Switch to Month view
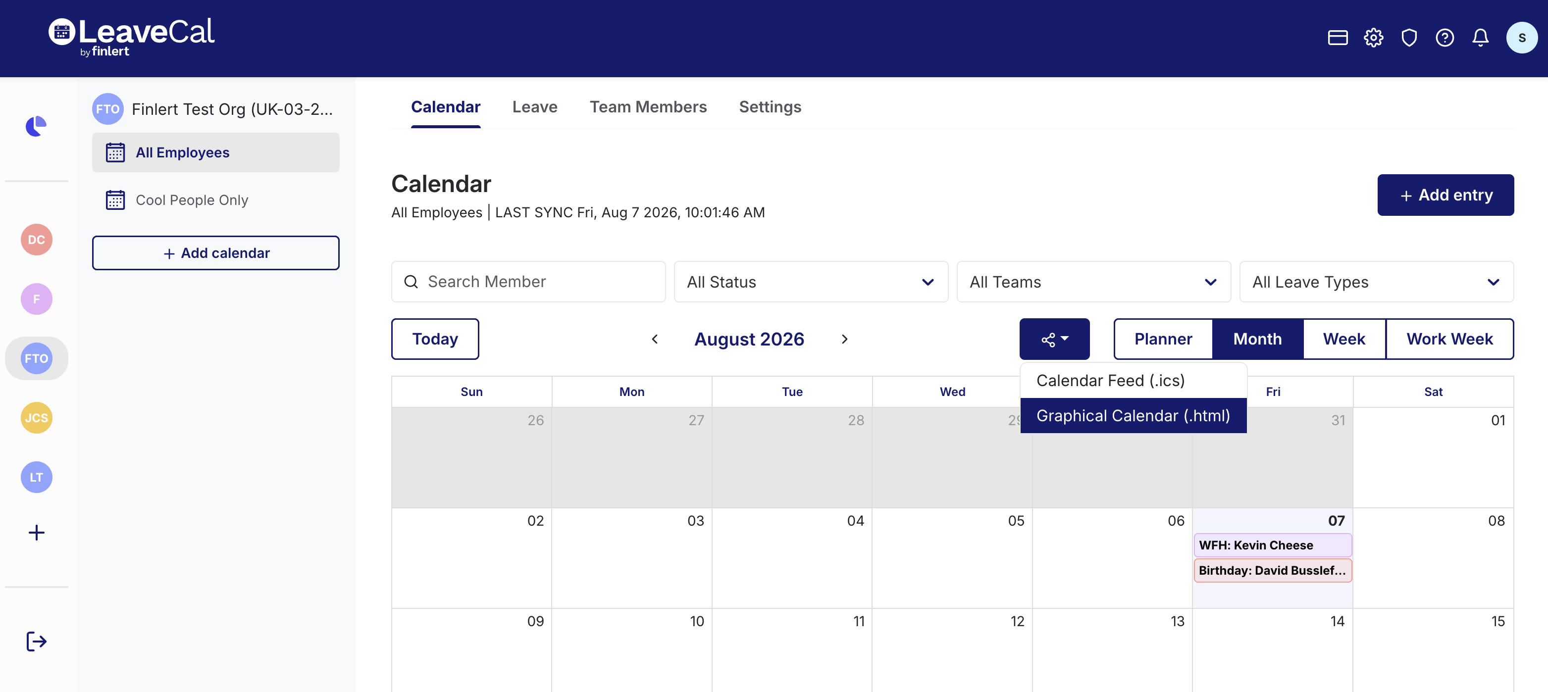The image size is (1548, 692). pyautogui.click(x=1257, y=340)
